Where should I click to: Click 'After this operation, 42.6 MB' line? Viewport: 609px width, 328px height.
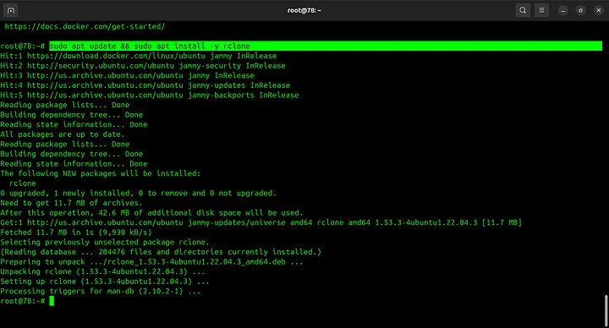click(x=151, y=213)
